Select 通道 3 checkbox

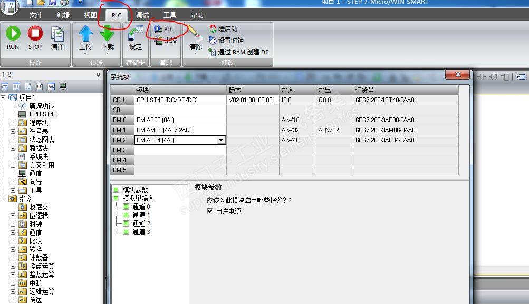(x=126, y=231)
